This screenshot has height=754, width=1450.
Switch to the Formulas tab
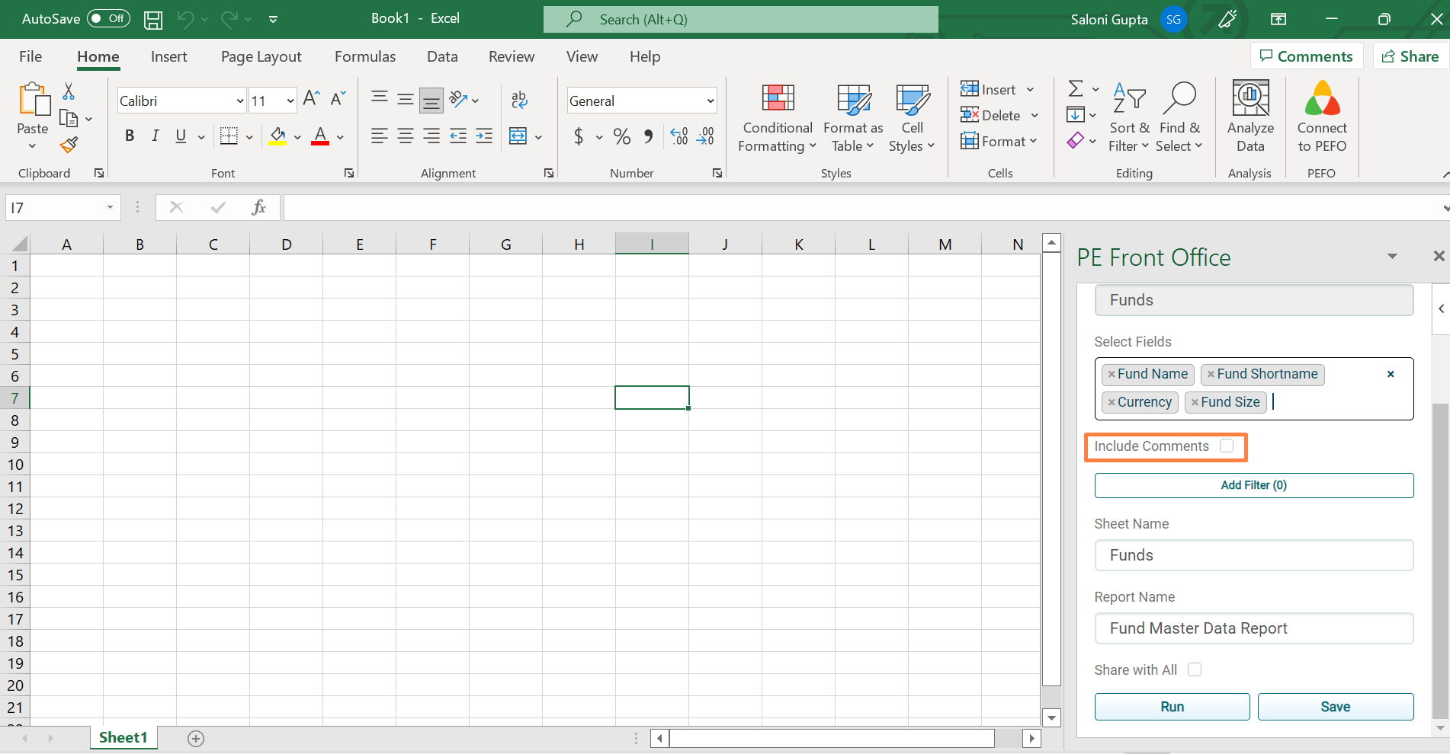click(364, 56)
